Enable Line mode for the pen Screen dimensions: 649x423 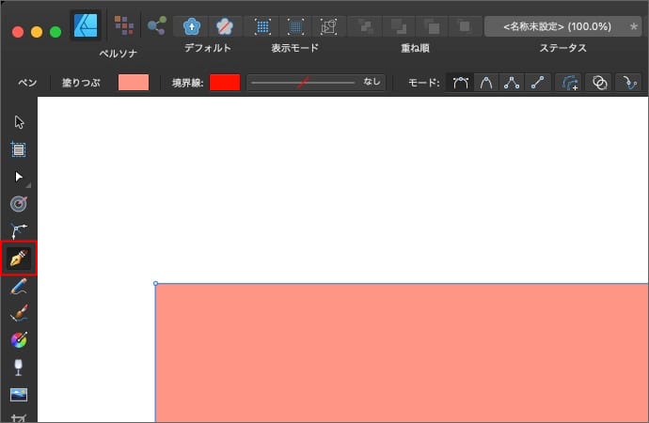pos(537,83)
